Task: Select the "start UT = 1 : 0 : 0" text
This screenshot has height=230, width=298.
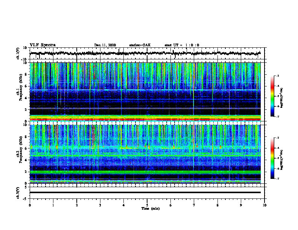Action: [x=182, y=45]
